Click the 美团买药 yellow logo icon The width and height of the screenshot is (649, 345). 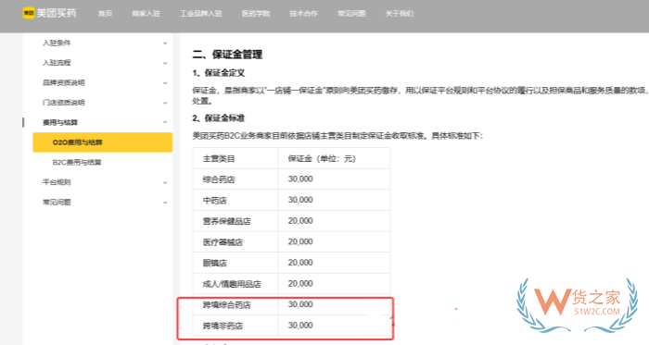pos(28,13)
